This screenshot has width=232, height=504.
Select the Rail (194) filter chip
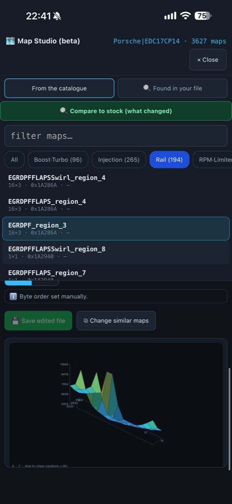pos(169,159)
